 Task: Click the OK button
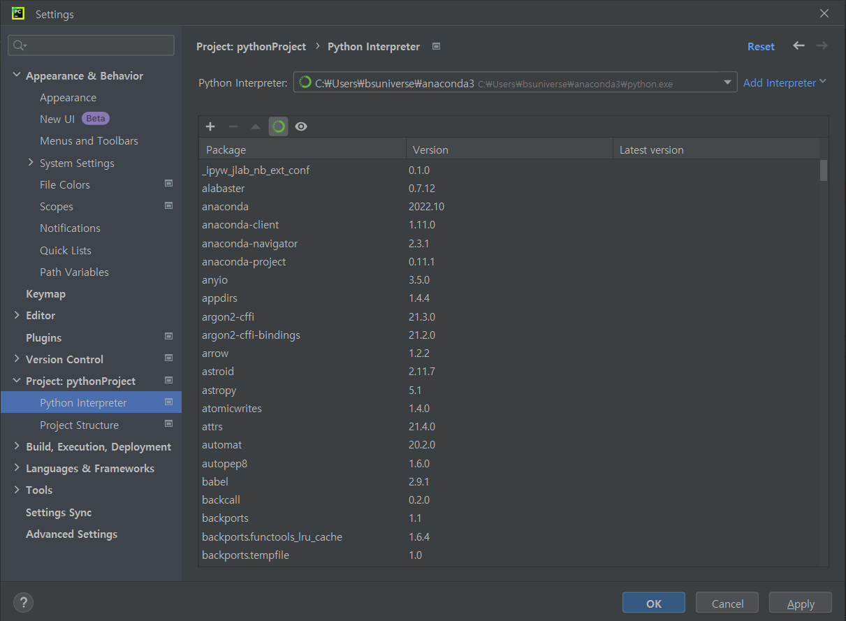654,604
